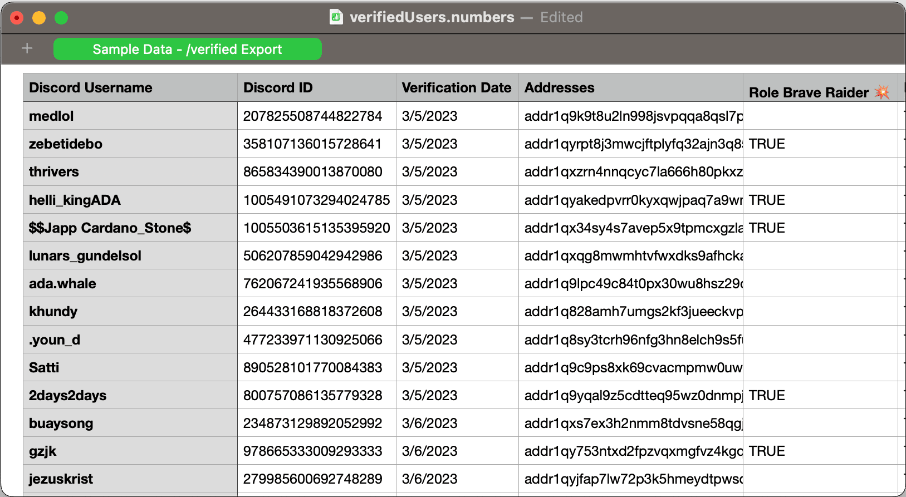
Task: Select Discord ID 1005491073294024785
Action: tap(317, 200)
